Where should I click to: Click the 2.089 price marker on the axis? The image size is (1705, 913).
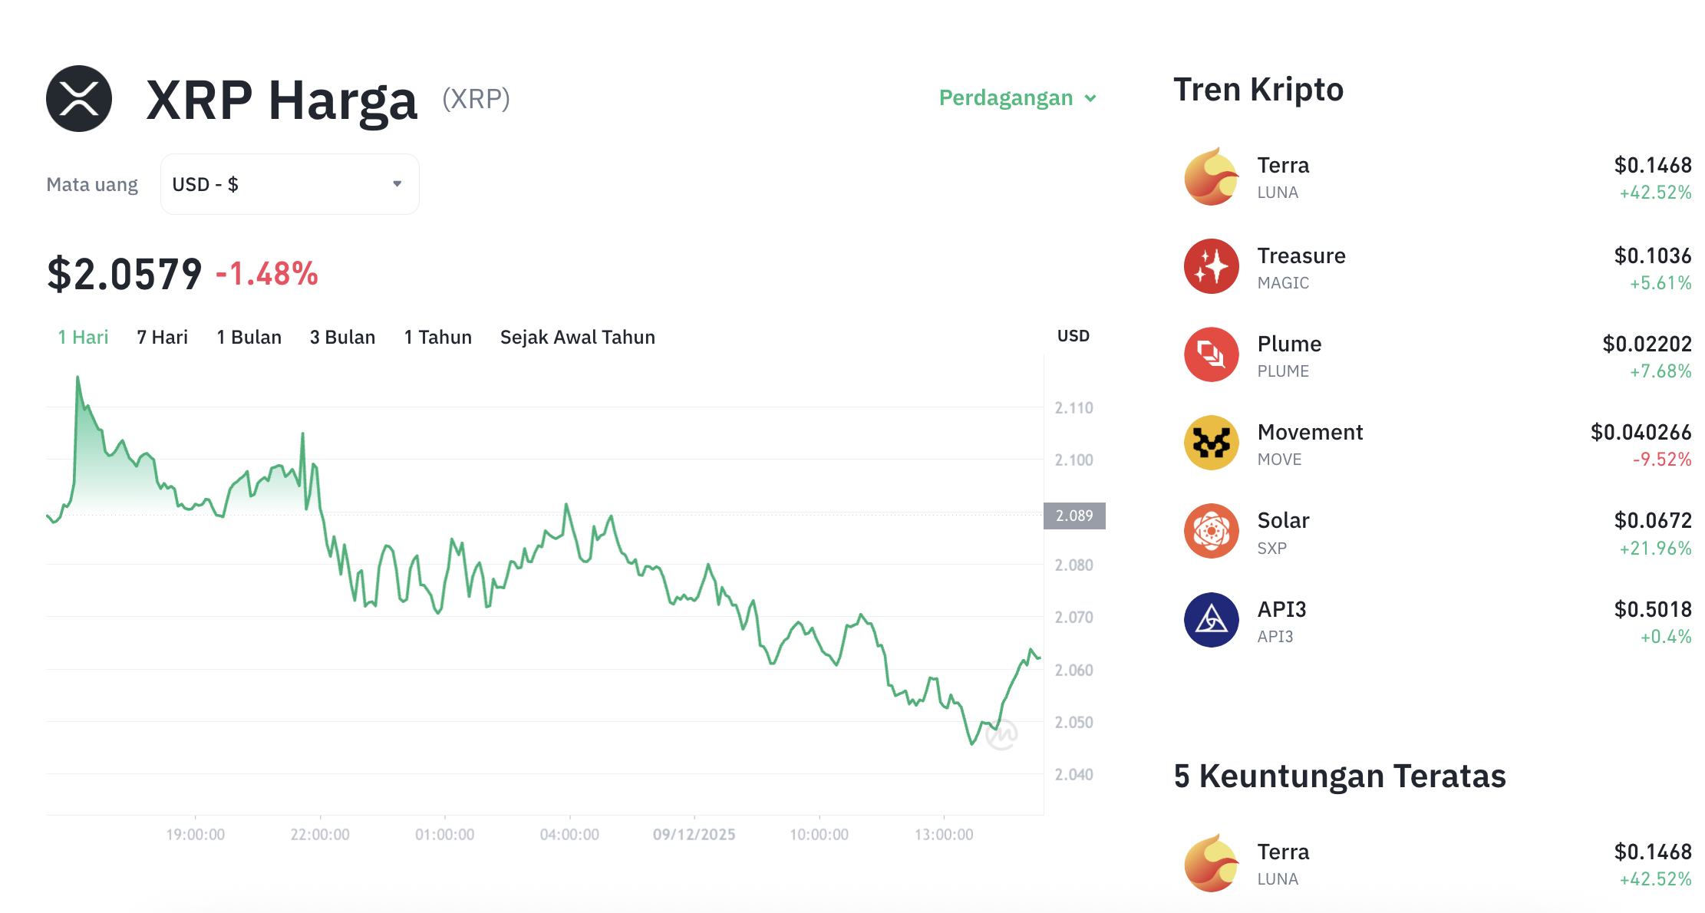click(x=1074, y=516)
